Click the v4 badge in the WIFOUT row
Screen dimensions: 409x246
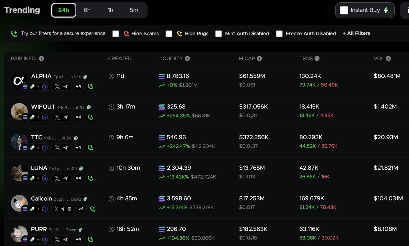(78, 117)
